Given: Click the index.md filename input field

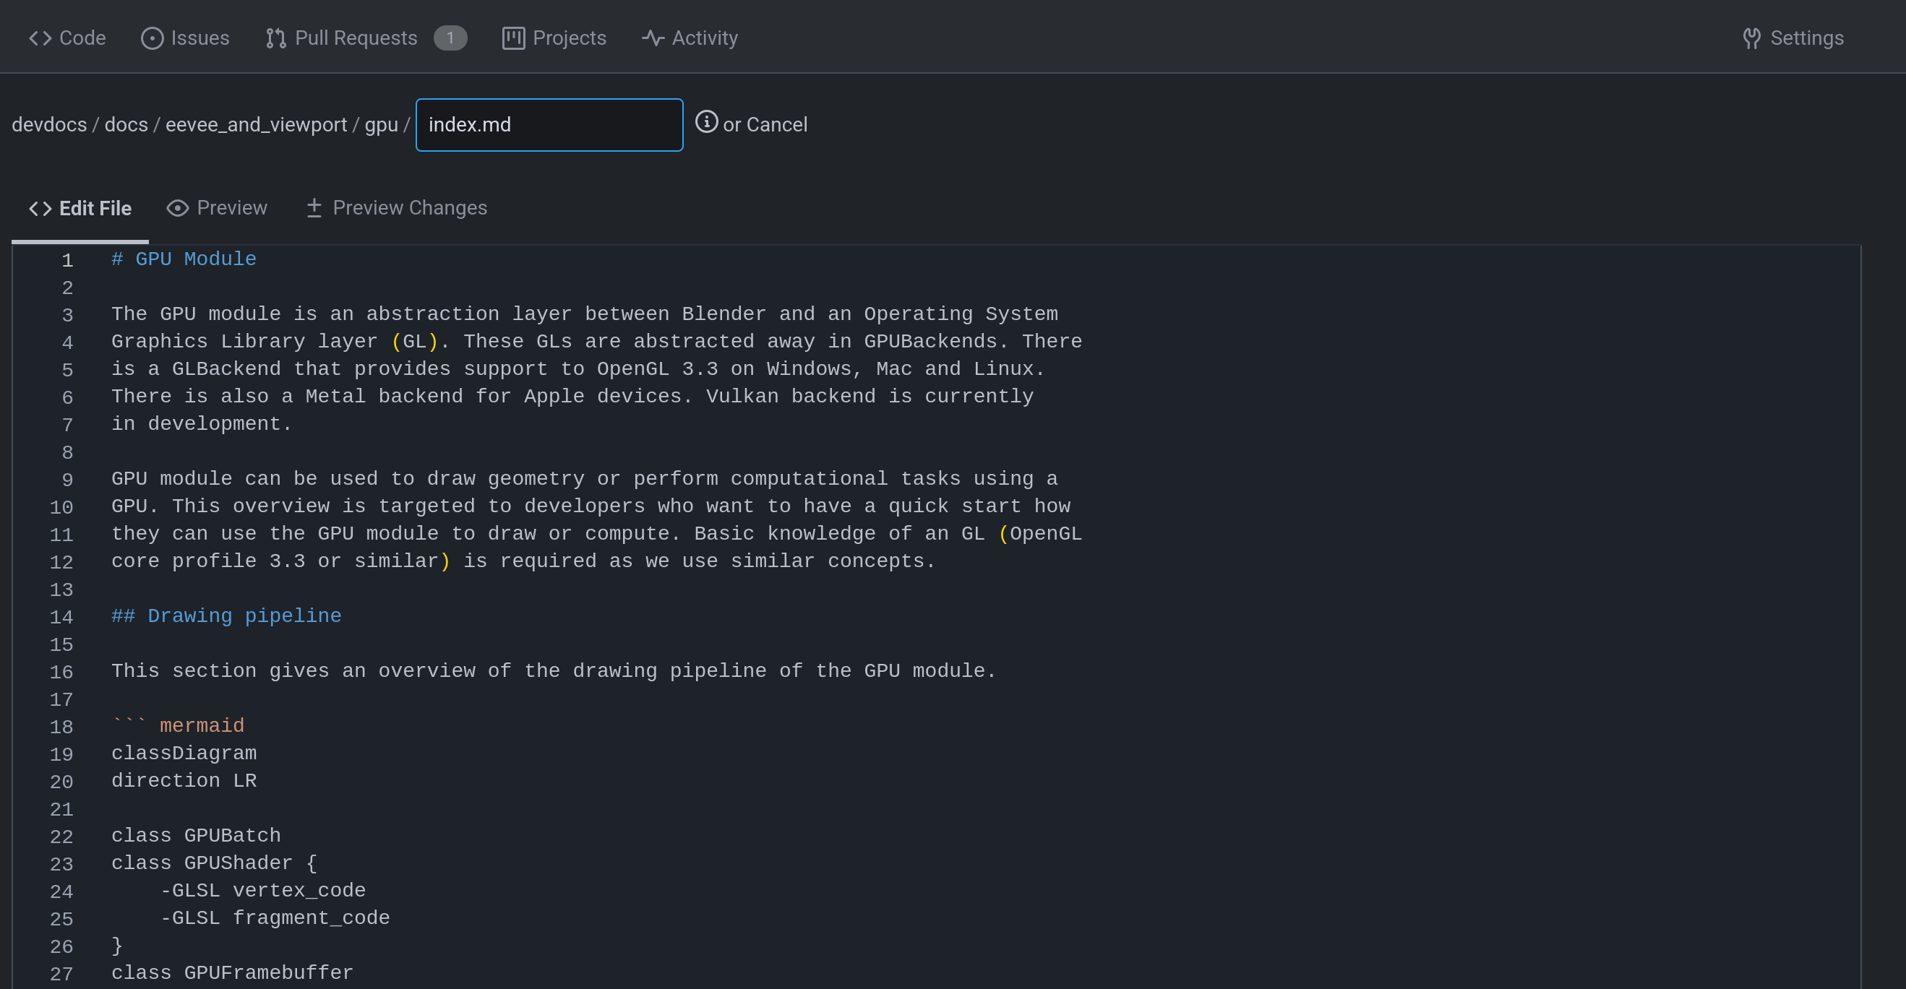Looking at the screenshot, I should coord(549,125).
